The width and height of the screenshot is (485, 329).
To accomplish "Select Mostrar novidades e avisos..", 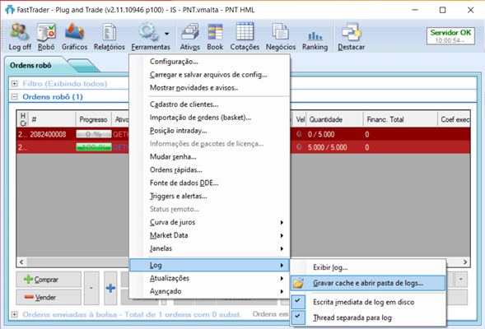I will (x=209, y=88).
